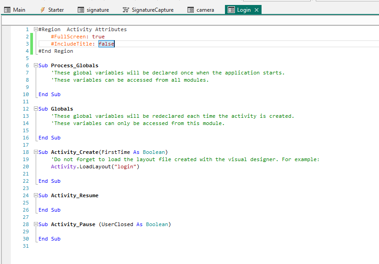Open the SignatureCapture class tab

click(x=148, y=10)
